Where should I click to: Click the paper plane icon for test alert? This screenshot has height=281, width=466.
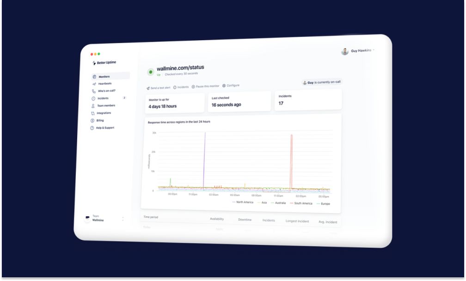[148, 88]
